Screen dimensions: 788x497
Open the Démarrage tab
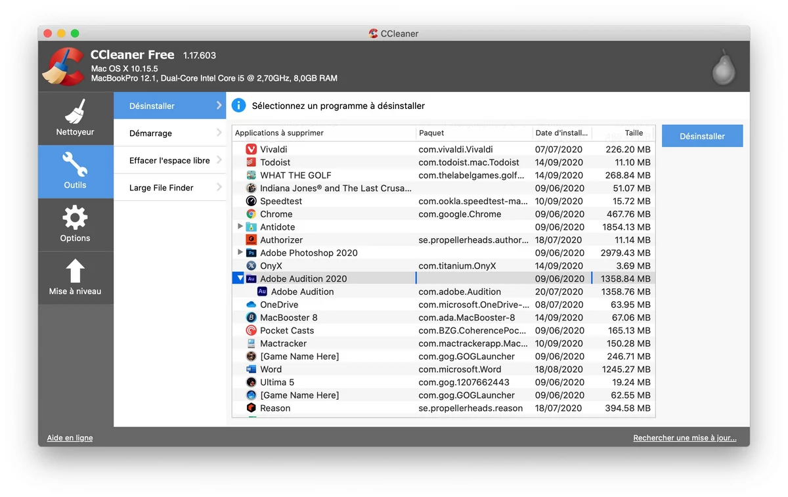pos(169,133)
